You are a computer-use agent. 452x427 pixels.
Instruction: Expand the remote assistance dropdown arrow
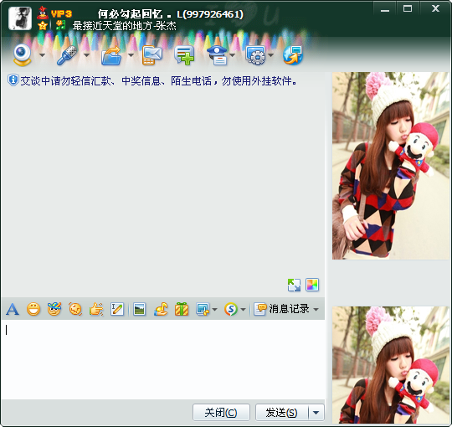pyautogui.click(x=270, y=54)
